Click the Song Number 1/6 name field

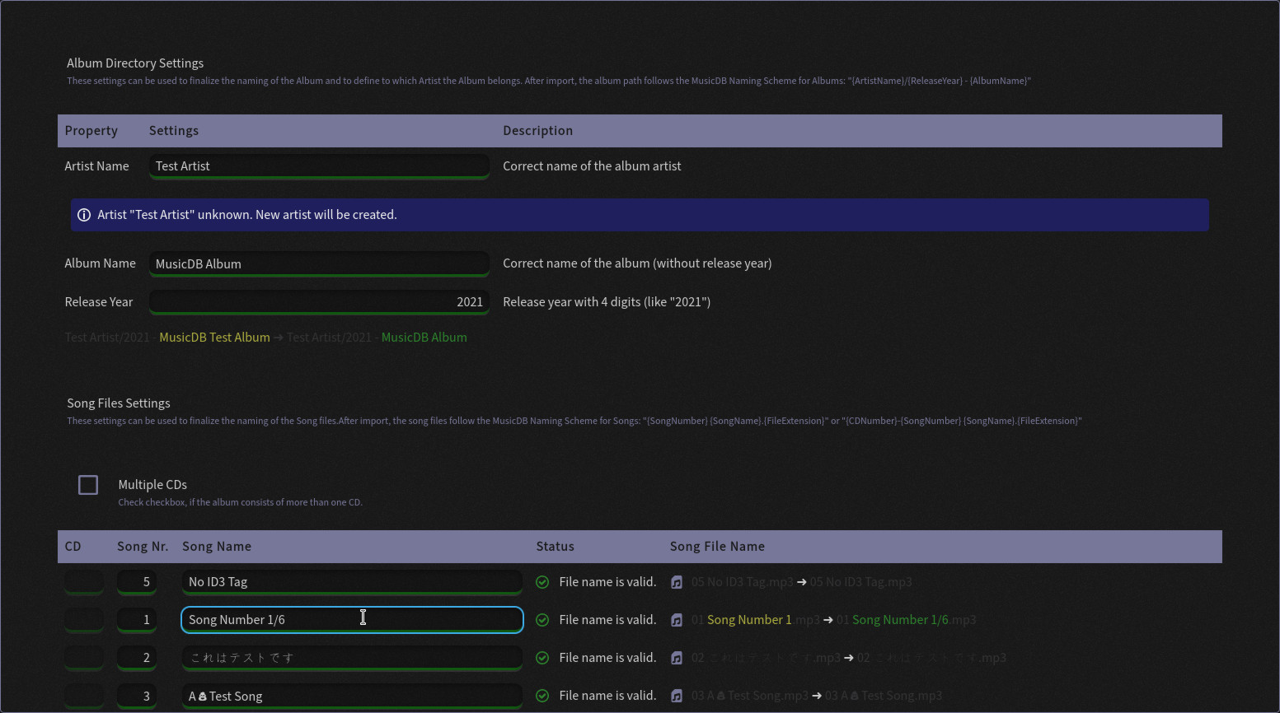(352, 620)
